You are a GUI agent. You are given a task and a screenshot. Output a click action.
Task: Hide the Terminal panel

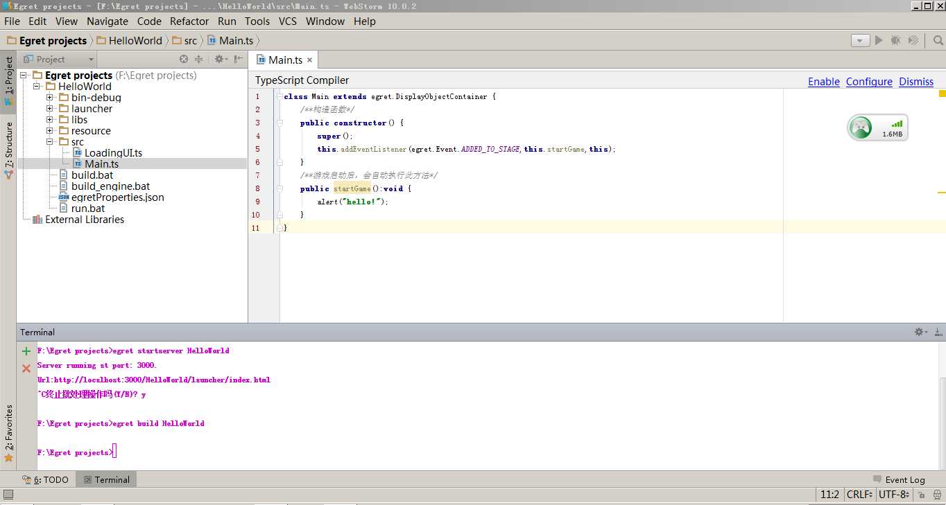(x=938, y=333)
